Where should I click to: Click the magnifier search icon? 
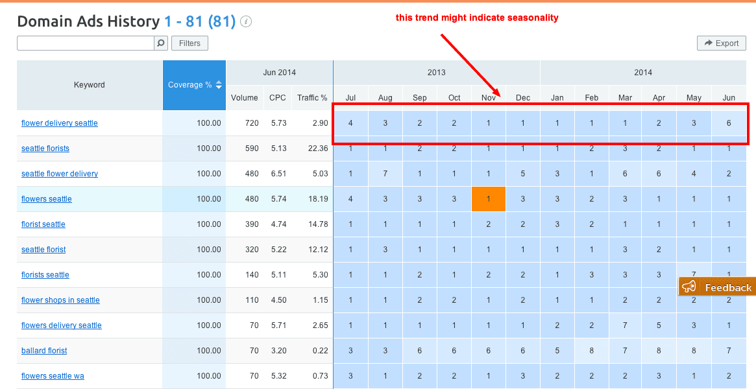click(x=161, y=43)
